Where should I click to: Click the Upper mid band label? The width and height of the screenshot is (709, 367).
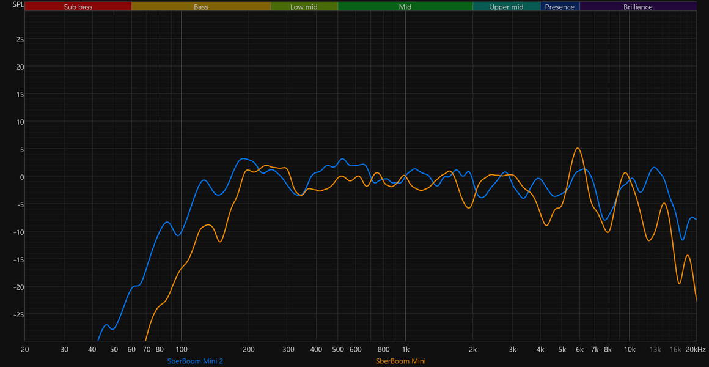point(506,7)
